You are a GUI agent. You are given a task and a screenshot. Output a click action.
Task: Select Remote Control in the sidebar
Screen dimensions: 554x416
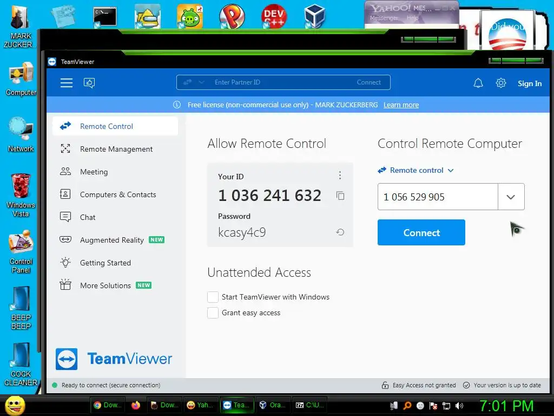pyautogui.click(x=115, y=126)
